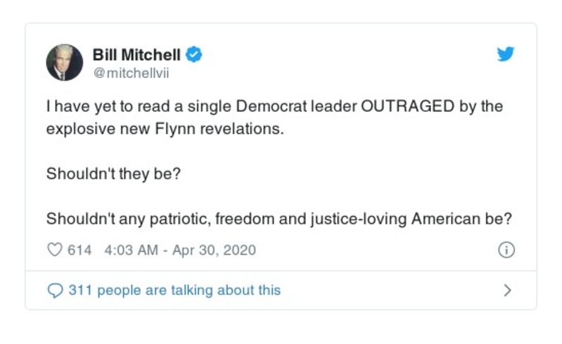Image resolution: width=562 pixels, height=344 pixels.
Task: Open Bill Mitchell's profile photo
Action: (x=65, y=62)
